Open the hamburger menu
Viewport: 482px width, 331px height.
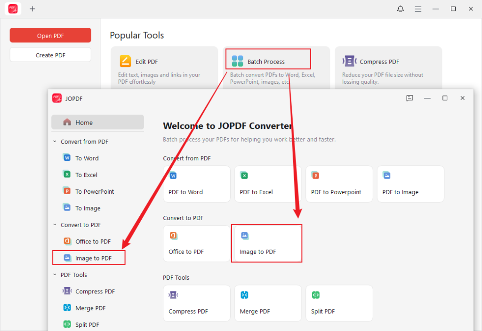click(418, 8)
